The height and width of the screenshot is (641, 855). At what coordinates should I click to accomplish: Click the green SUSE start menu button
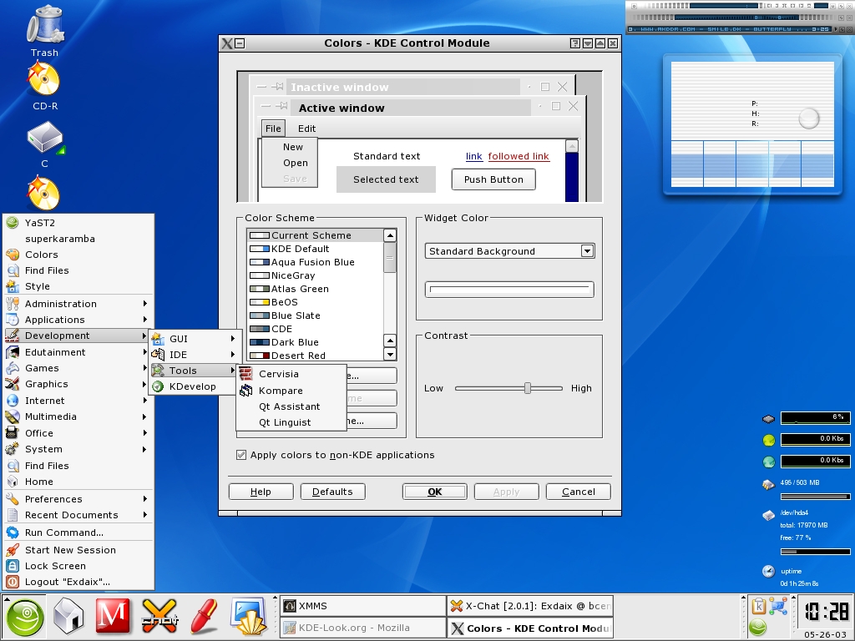(x=24, y=618)
